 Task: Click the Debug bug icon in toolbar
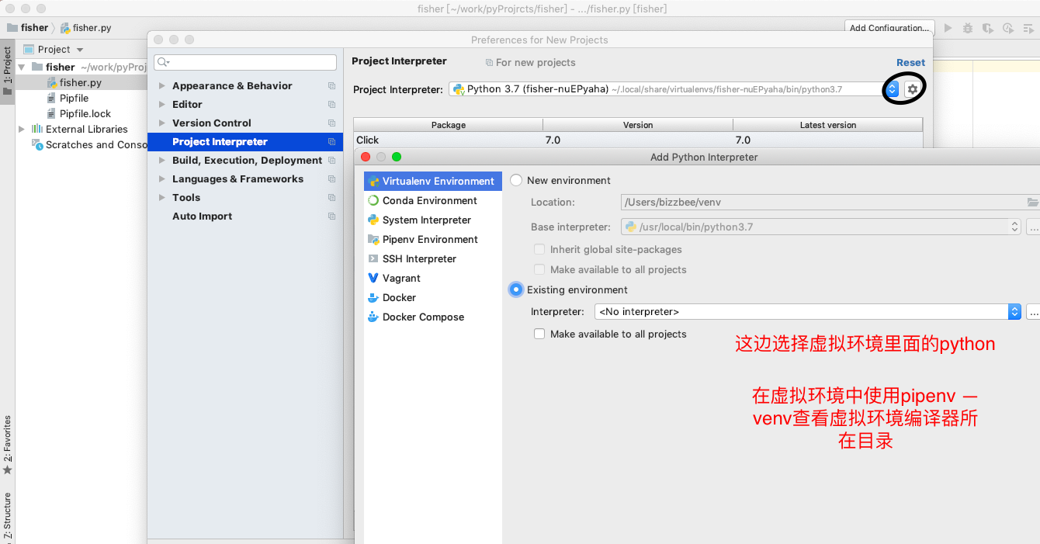[x=968, y=28]
